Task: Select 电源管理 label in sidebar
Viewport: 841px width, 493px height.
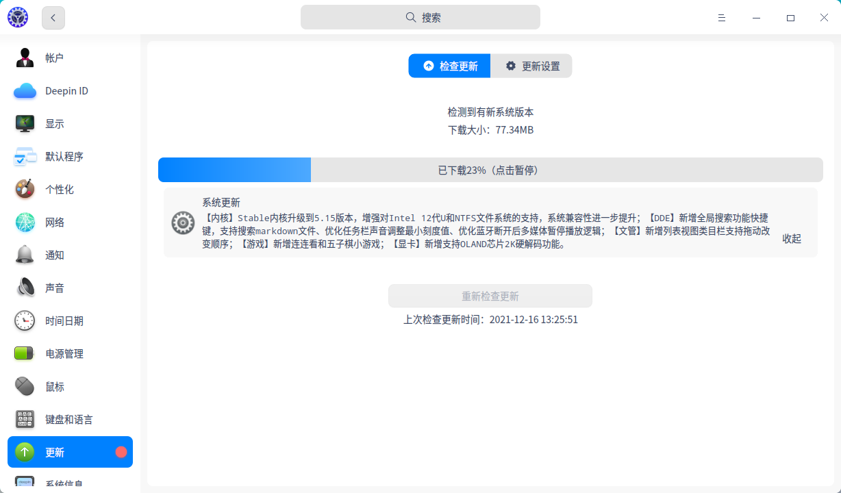Action: 64,354
